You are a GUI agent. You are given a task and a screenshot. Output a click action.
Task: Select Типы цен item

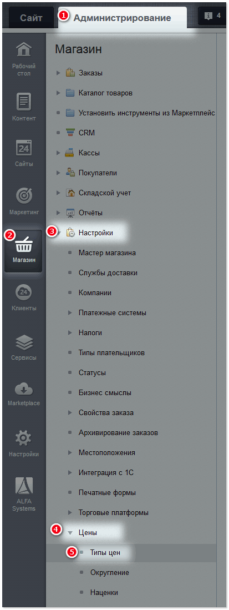pos(105,553)
